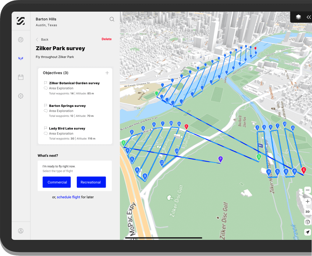Collapse the panel with double chevron
Image resolution: width=312 pixels, height=256 pixels.
tap(309, 17)
